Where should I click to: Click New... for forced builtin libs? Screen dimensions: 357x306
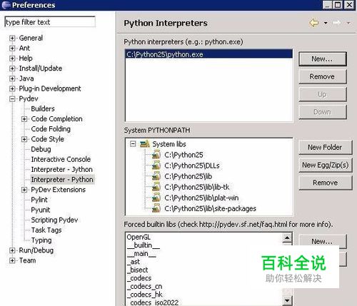coord(323,241)
